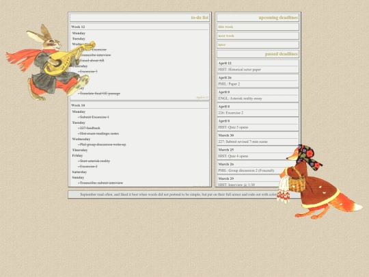Click the struck-out 'Excercise 2' task in Week 10
The image size is (369, 277).
88,166
